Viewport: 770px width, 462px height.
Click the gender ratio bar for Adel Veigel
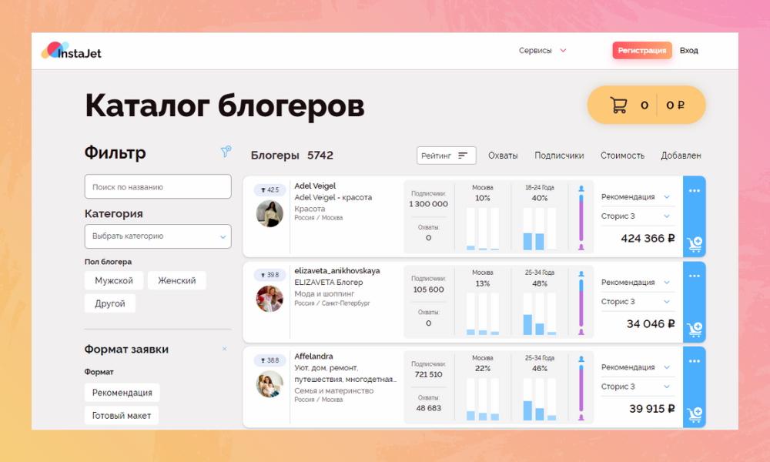pos(581,218)
